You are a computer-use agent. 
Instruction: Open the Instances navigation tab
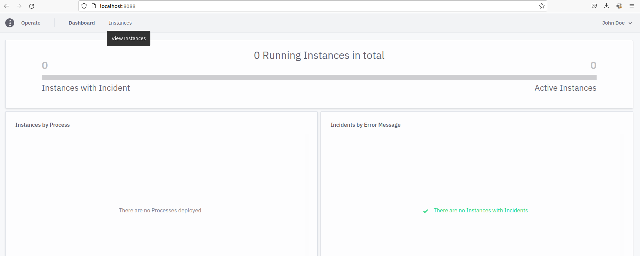pos(120,23)
